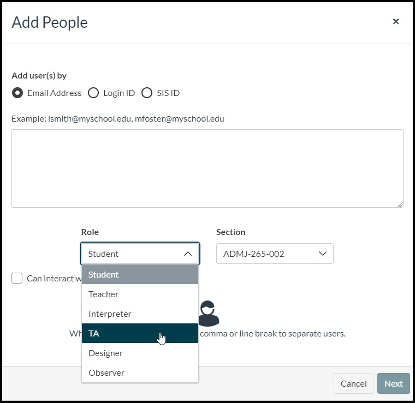Click inside the email addresses text area

[x=207, y=168]
